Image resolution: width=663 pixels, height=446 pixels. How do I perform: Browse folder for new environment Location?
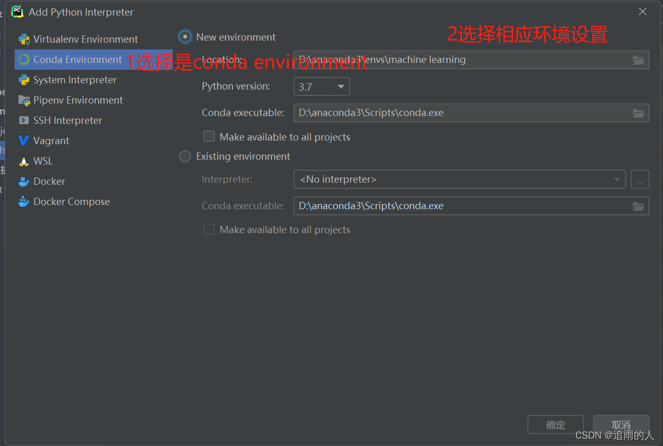639,60
